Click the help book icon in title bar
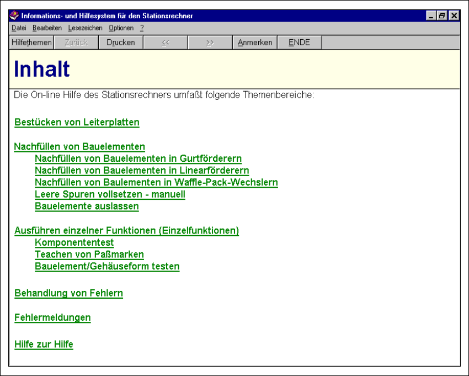The image size is (469, 376). pyautogui.click(x=14, y=15)
